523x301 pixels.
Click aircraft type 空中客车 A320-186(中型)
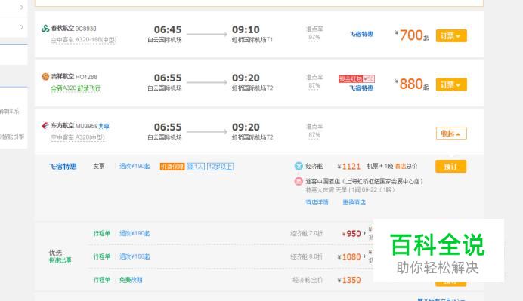click(83, 40)
